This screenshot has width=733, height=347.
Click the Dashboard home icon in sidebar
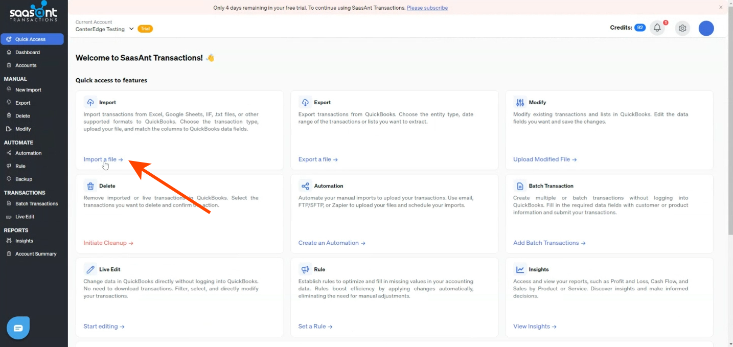[9, 52]
